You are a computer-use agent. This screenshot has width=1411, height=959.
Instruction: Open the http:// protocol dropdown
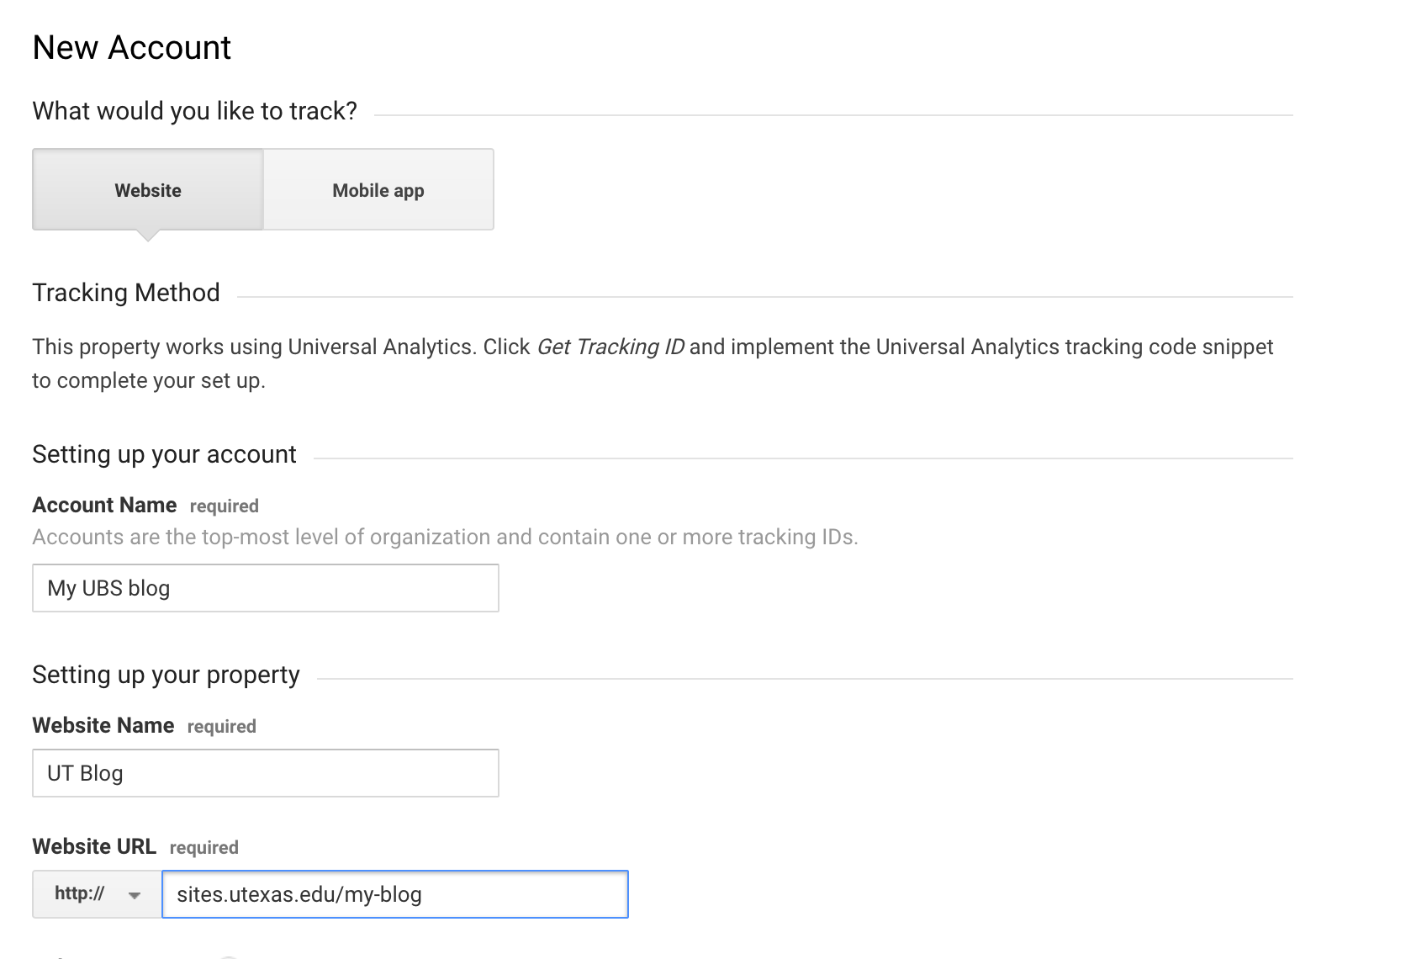pos(97,894)
